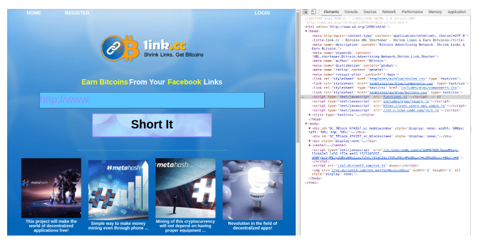Select the meta name="revisit-after" row
The height and width of the screenshot is (251, 485).
(x=355, y=74)
